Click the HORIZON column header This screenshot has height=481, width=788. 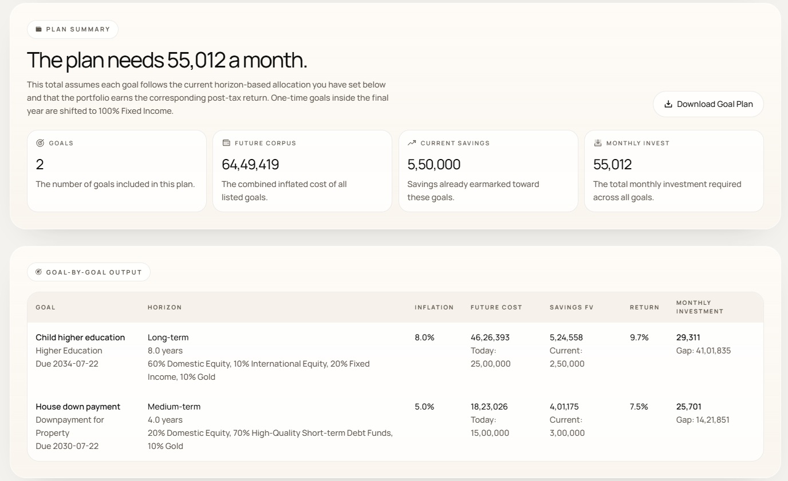click(165, 307)
